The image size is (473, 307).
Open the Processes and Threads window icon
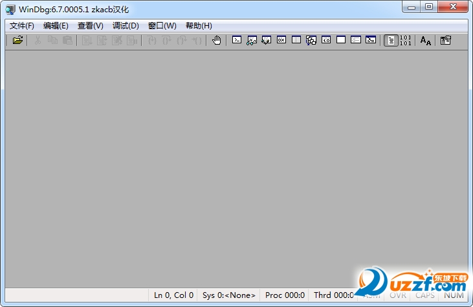356,40
